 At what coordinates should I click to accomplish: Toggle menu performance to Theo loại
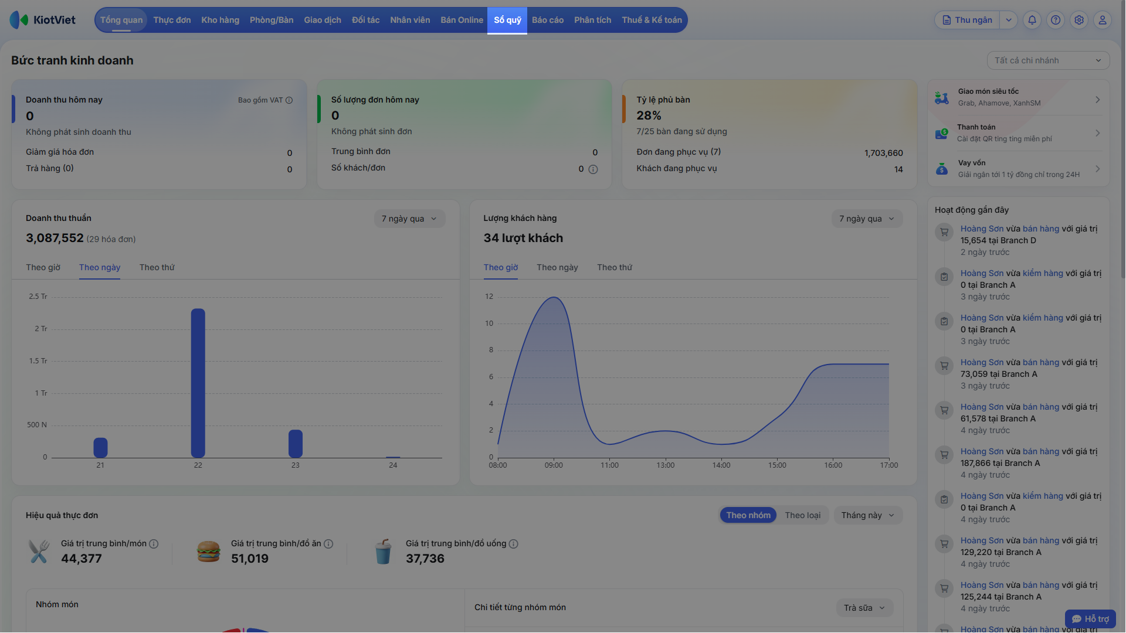802,515
